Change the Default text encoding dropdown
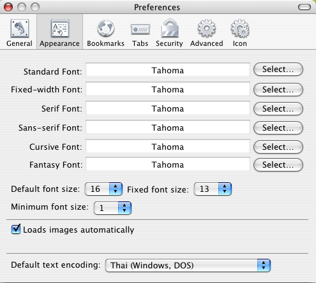316x283 pixels. tap(188, 265)
